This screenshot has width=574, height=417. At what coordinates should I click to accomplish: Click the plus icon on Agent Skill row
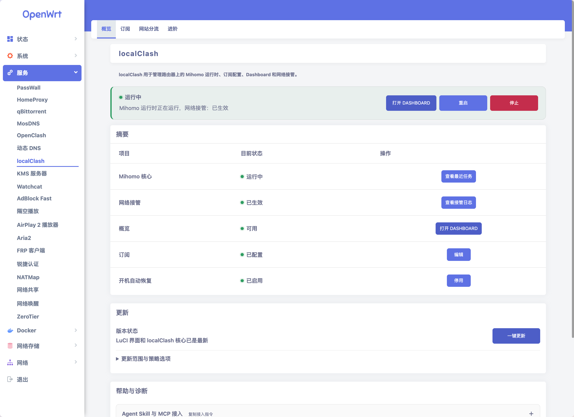[x=531, y=414]
